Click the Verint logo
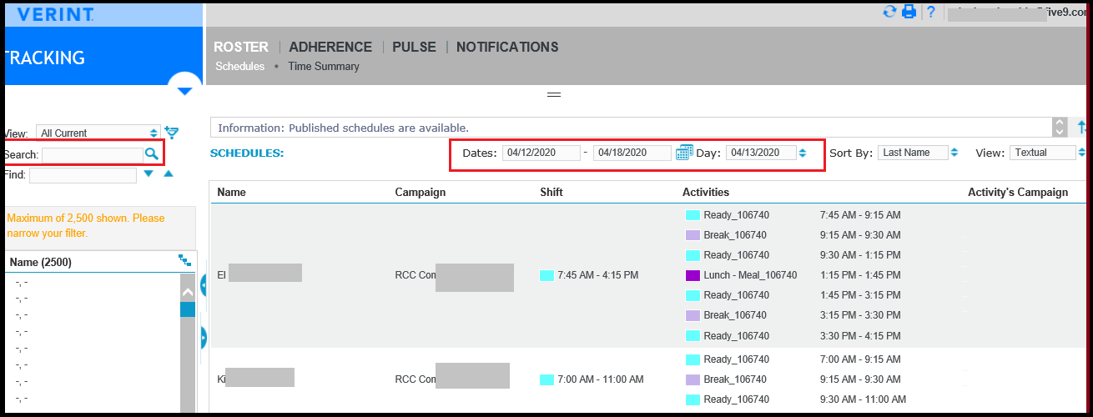The image size is (1093, 417). [x=54, y=13]
